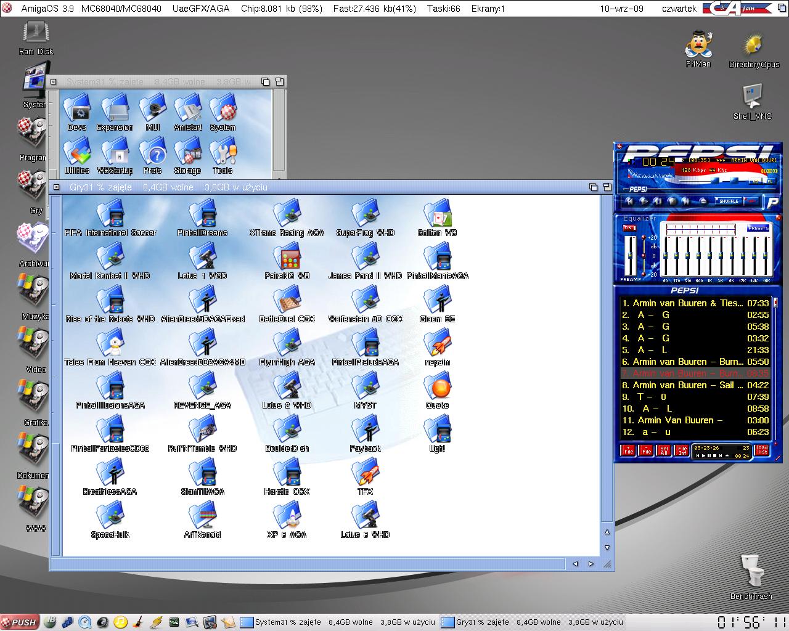Image resolution: width=789 pixels, height=631 pixels.
Task: Open Tales From Heaven CGX icon
Action: (x=110, y=348)
